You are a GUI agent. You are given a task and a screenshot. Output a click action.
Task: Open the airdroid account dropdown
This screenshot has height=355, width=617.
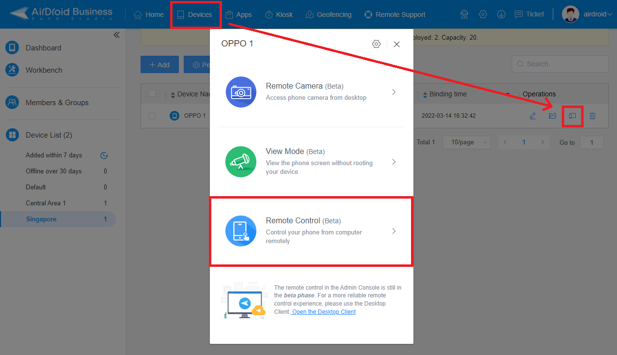coord(598,15)
